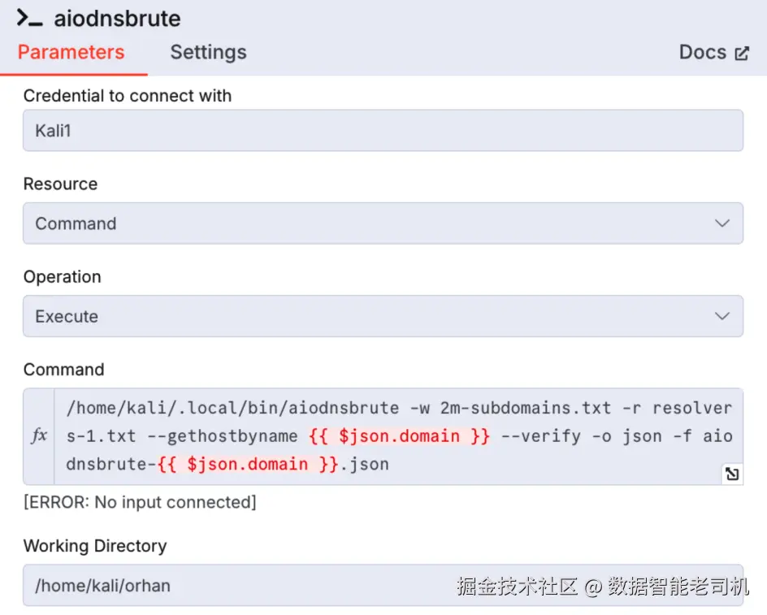Open the expanded Command editor via corner icon
The height and width of the screenshot is (615, 767).
pyautogui.click(x=732, y=474)
